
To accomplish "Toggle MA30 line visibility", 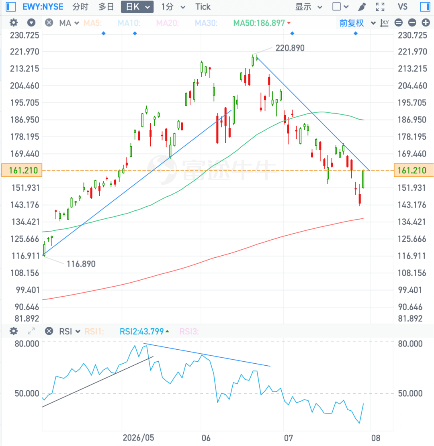I will pos(206,23).
